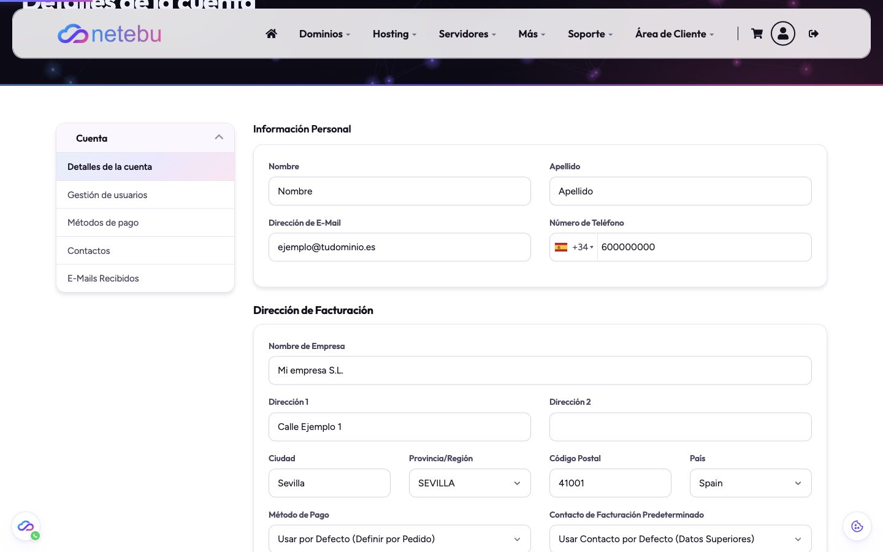Open the Soporte menu
The height and width of the screenshot is (552, 883).
point(590,34)
